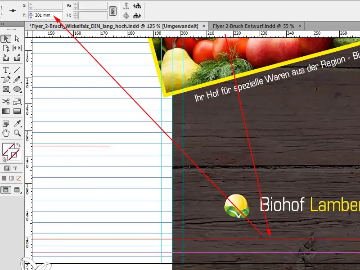Select the Content Collector tool
360x270 pixels.
tap(6, 58)
